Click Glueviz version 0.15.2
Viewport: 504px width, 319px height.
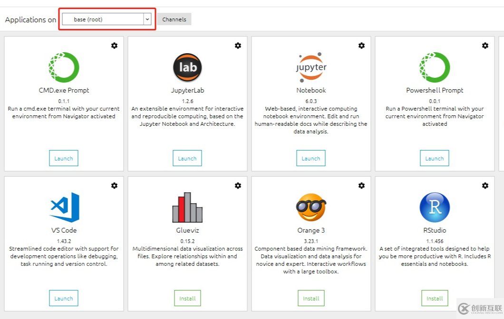(x=187, y=241)
